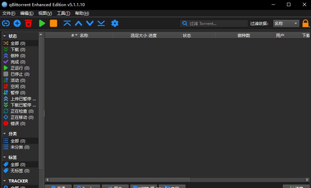Sort by the 做种数 column header
The height and width of the screenshot is (188, 311).
point(233,36)
